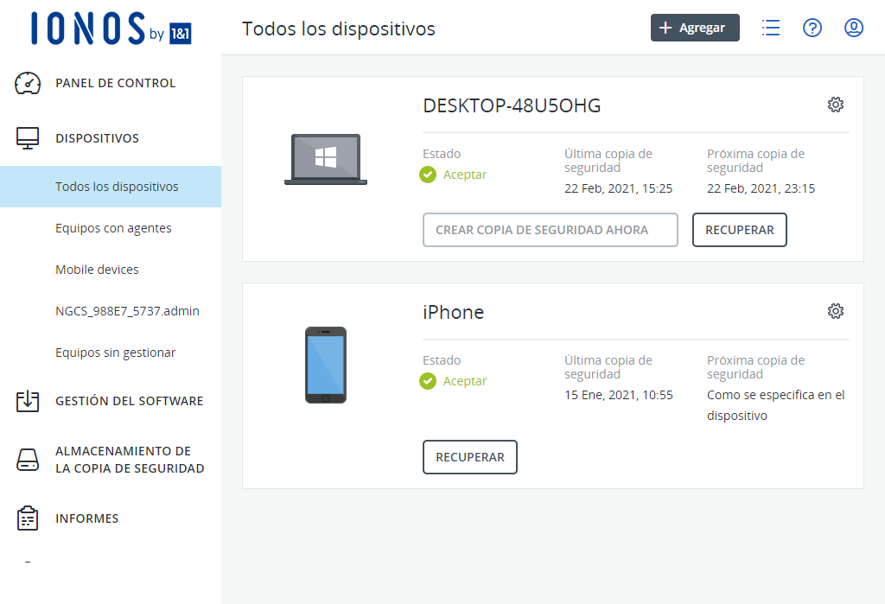Click the IONOS by 1&1 logo
The width and height of the screenshot is (885, 604).
coord(111,29)
